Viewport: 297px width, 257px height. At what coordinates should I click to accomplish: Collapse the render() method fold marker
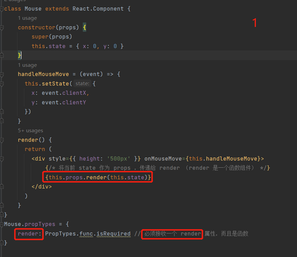(2, 140)
